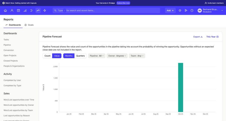This screenshot has height=121, width=226.
Task: Click the mentions @ icon
Action: point(180,10)
